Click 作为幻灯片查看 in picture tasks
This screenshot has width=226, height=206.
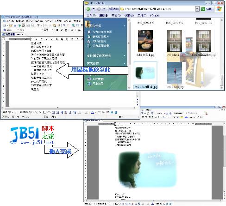[100, 32]
